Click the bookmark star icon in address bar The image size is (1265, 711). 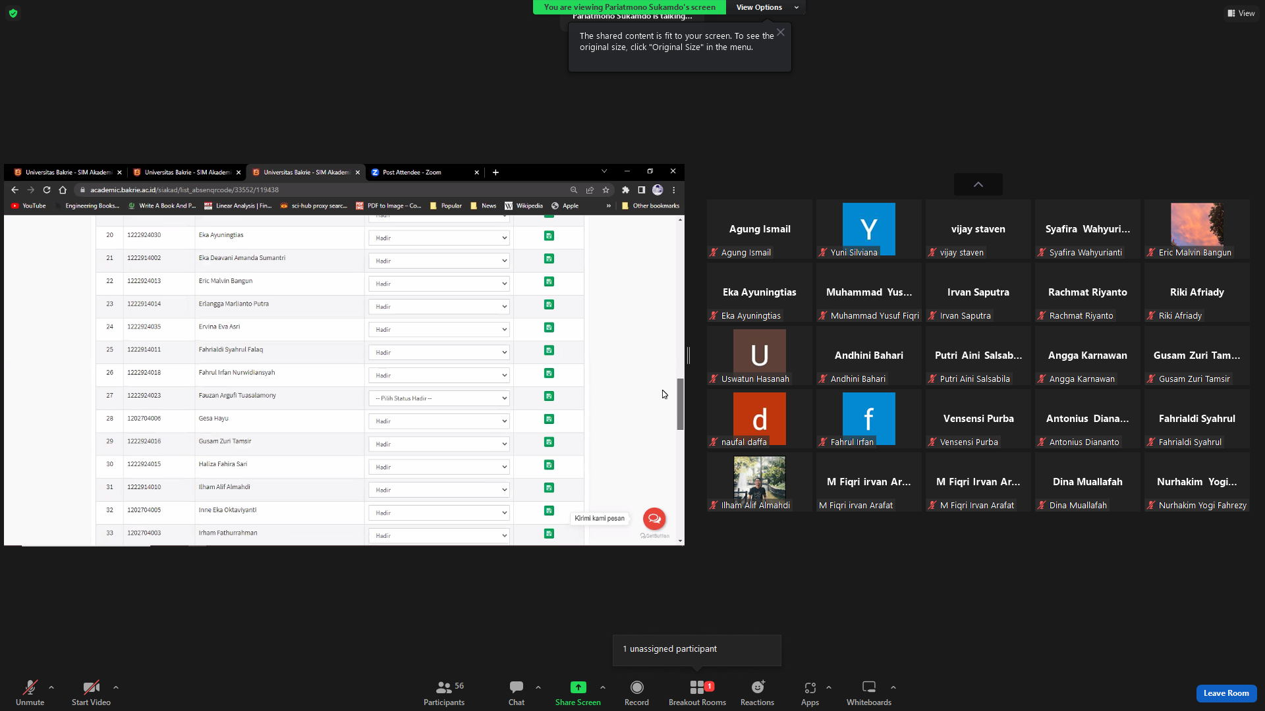point(605,190)
